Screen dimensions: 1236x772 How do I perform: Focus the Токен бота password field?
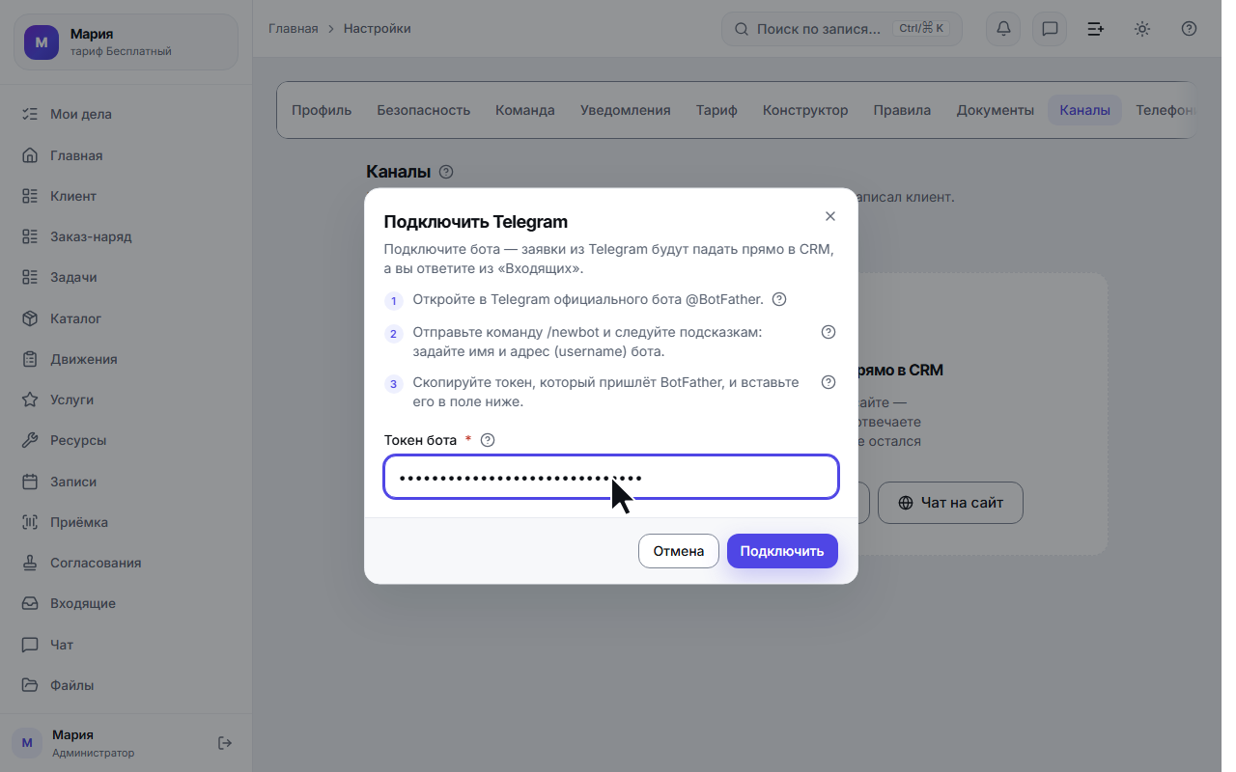(x=611, y=477)
